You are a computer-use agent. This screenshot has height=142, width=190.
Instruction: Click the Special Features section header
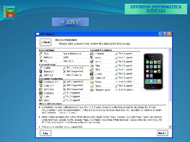point(101,50)
